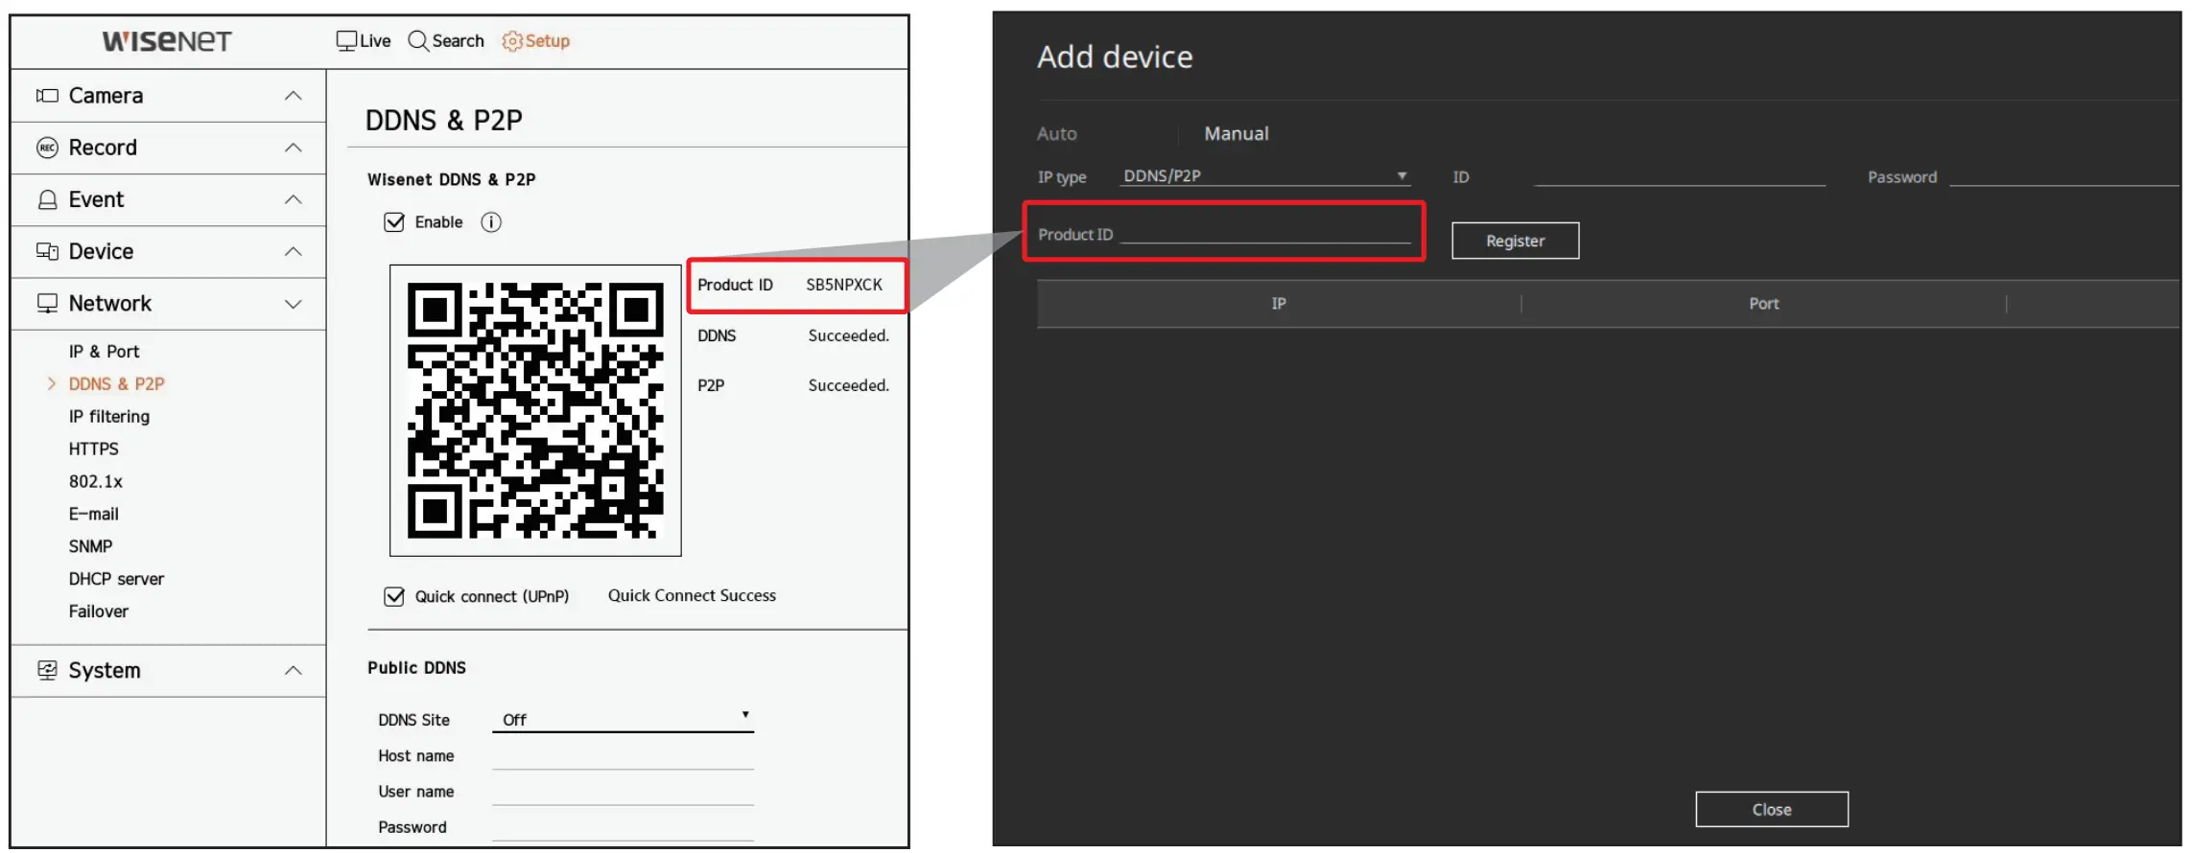Click the Close button in Add device
The height and width of the screenshot is (853, 2192).
[x=1771, y=809]
